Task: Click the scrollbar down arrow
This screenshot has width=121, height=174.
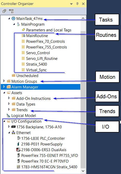Action: (83, 171)
